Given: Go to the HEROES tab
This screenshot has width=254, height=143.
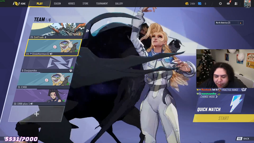Looking at the screenshot, I should tap(71, 4).
